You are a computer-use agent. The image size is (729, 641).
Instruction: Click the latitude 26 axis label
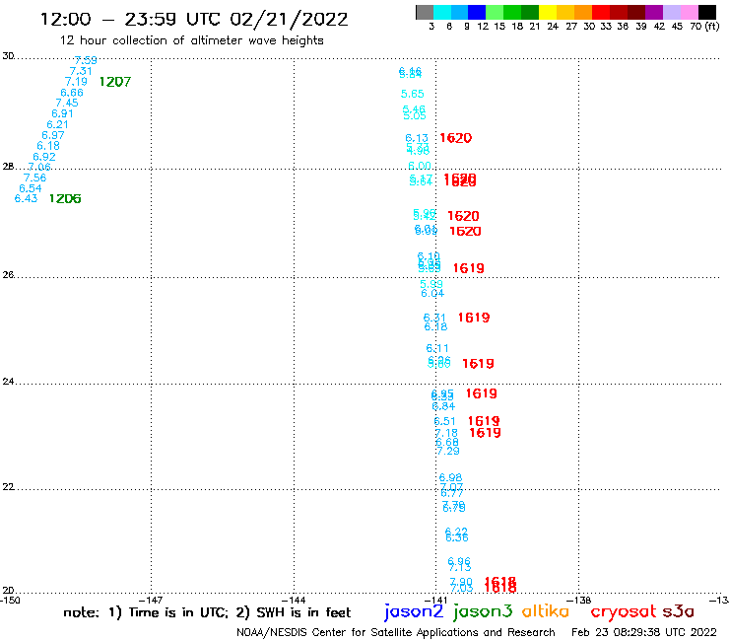(x=8, y=275)
